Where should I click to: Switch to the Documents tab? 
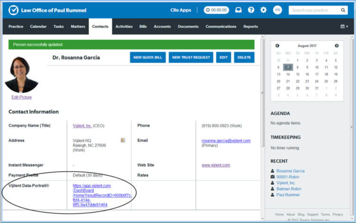coord(188,27)
